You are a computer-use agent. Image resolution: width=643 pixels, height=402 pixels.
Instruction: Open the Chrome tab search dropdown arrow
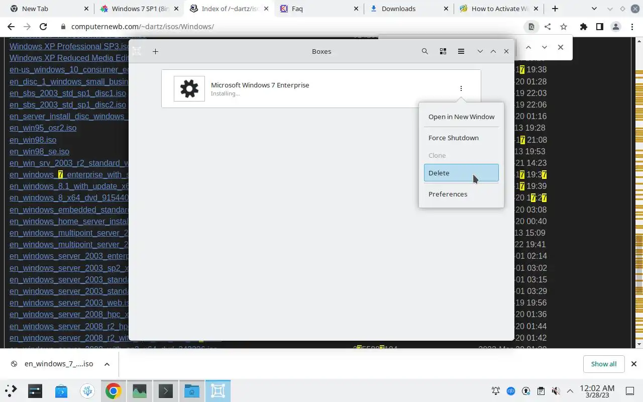coord(594,9)
